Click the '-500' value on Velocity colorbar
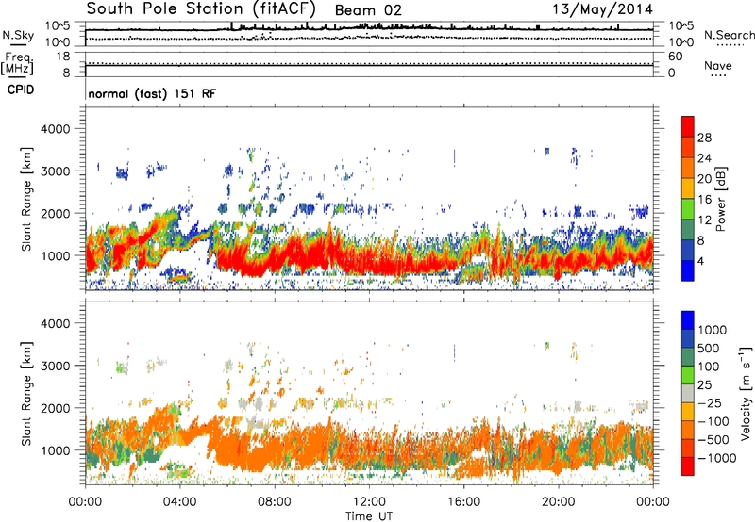The image size is (755, 522). pyautogui.click(x=713, y=439)
